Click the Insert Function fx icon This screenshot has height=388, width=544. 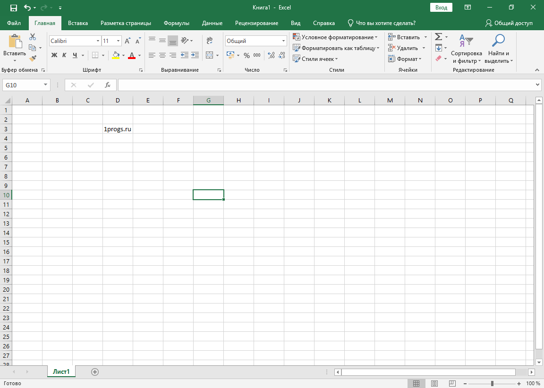point(108,85)
